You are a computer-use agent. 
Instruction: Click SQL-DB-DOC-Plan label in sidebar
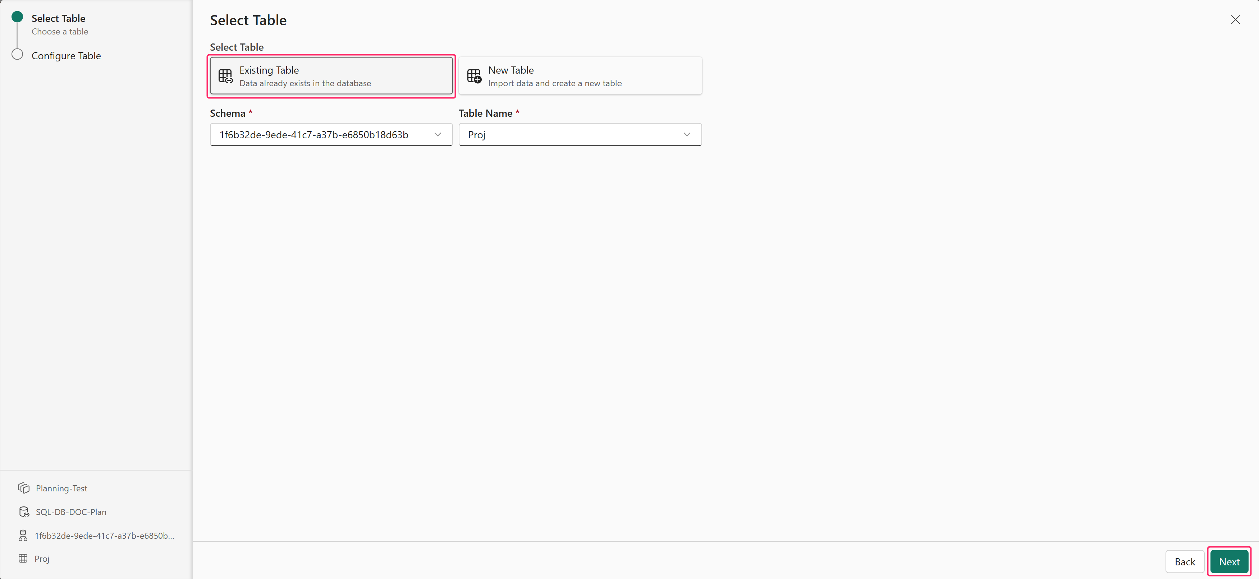tap(71, 512)
